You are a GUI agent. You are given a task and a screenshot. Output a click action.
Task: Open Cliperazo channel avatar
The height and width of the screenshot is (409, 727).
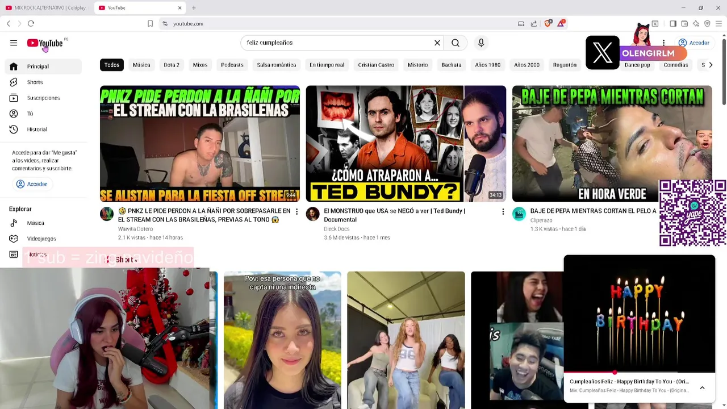pos(519,214)
